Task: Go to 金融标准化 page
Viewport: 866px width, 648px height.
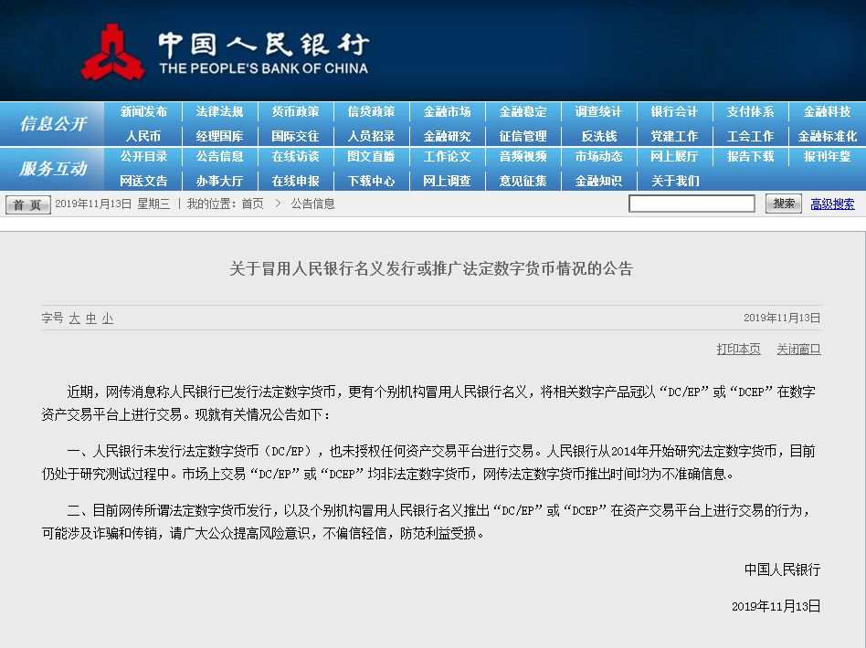Action: pyautogui.click(x=827, y=136)
